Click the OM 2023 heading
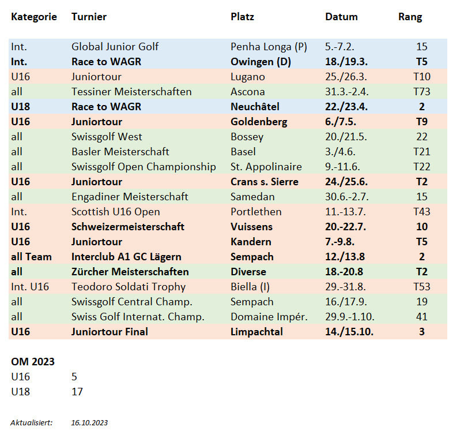 (x=32, y=362)
